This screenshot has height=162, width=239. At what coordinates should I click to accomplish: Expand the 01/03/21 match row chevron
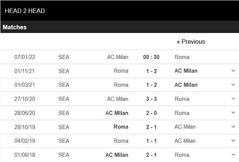(233, 85)
